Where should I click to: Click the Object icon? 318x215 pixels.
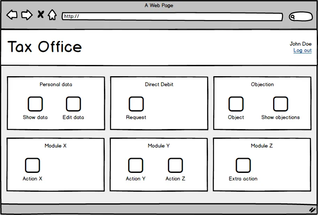point(236,104)
